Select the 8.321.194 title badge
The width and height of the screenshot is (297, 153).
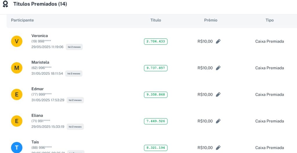(155, 148)
